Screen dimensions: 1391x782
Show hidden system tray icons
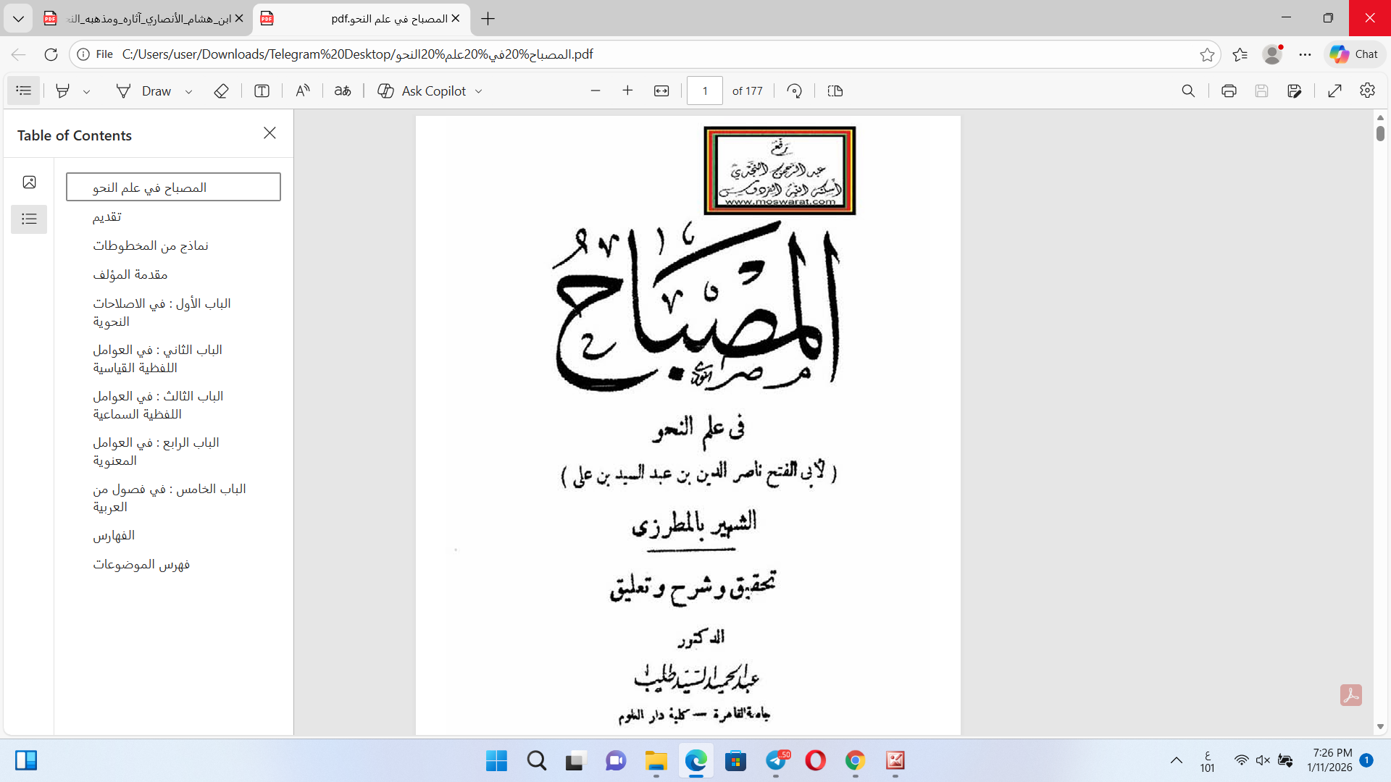click(x=1177, y=760)
